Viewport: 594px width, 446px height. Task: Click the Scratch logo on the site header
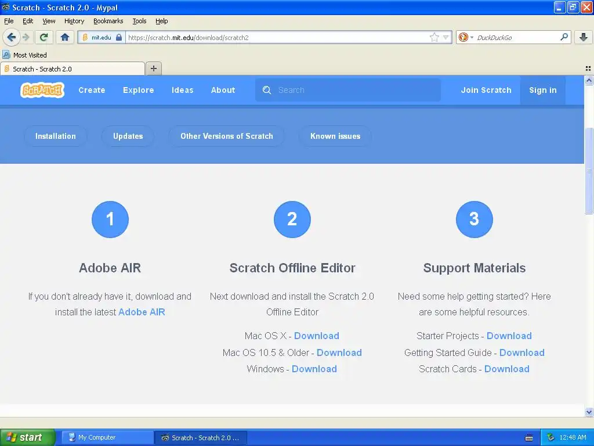pos(42,90)
